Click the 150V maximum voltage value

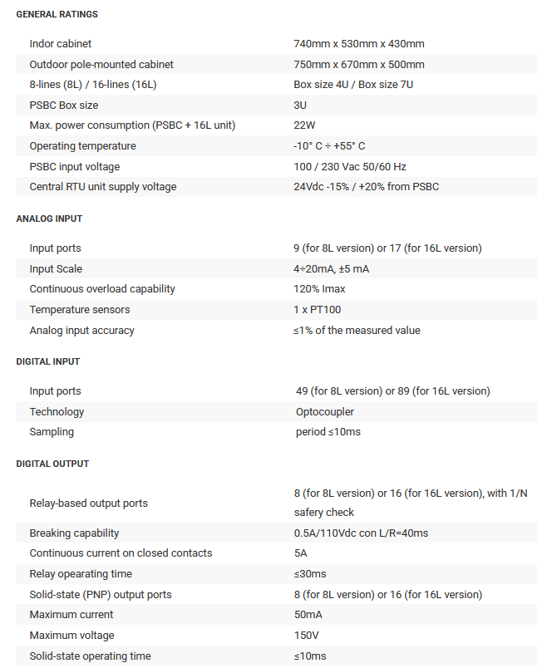coord(308,636)
